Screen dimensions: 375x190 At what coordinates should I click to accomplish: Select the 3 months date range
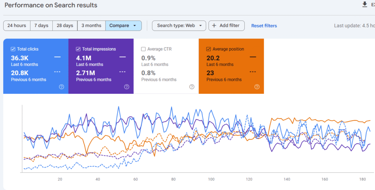(x=91, y=26)
